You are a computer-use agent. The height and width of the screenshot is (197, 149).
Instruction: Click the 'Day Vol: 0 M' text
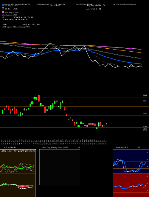94,9
